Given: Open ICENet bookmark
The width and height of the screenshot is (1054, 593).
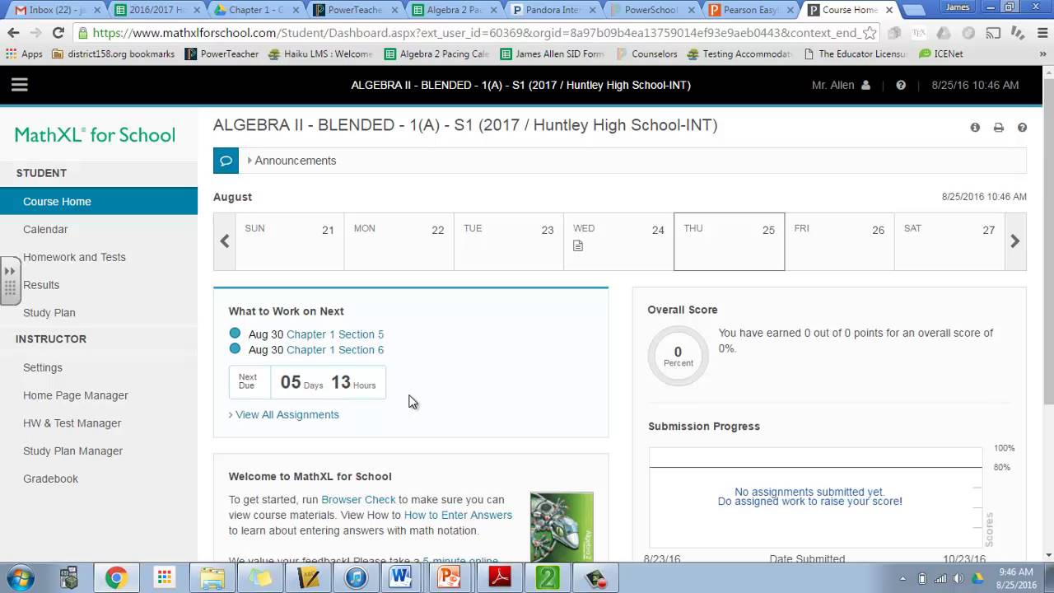Looking at the screenshot, I should (x=942, y=54).
